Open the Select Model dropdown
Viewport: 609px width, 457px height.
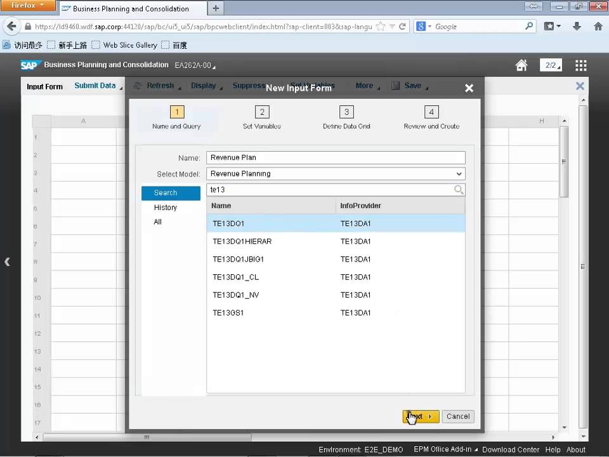pyautogui.click(x=459, y=174)
